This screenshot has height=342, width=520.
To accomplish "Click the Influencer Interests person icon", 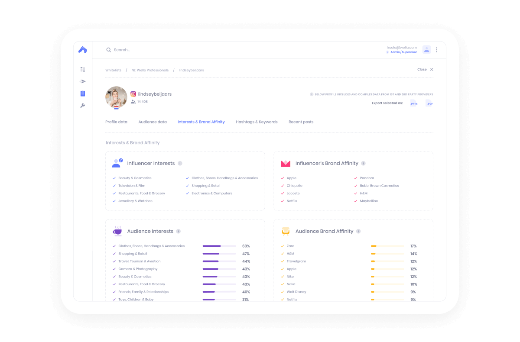I will (x=117, y=163).
